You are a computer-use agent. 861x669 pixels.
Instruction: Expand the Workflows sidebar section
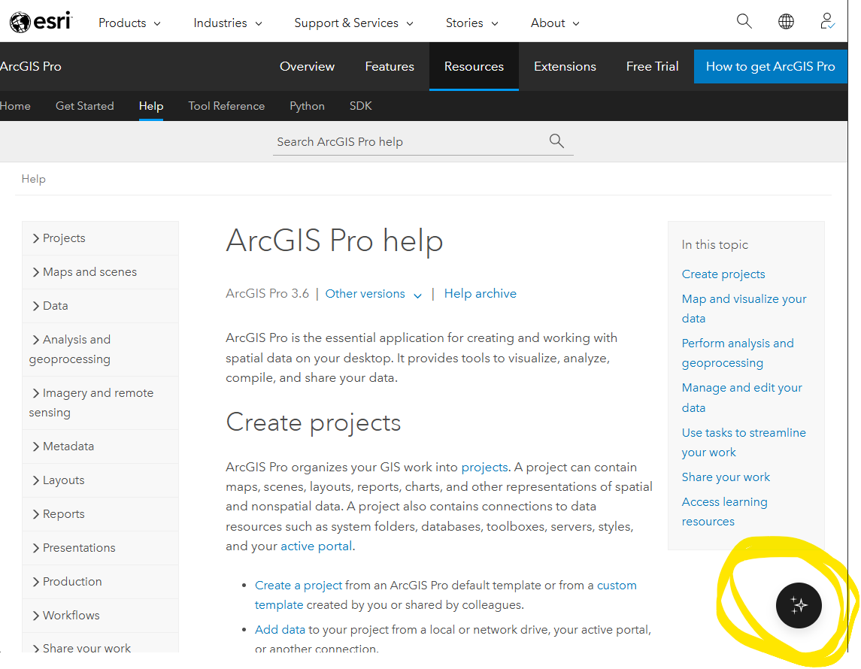pyautogui.click(x=100, y=616)
